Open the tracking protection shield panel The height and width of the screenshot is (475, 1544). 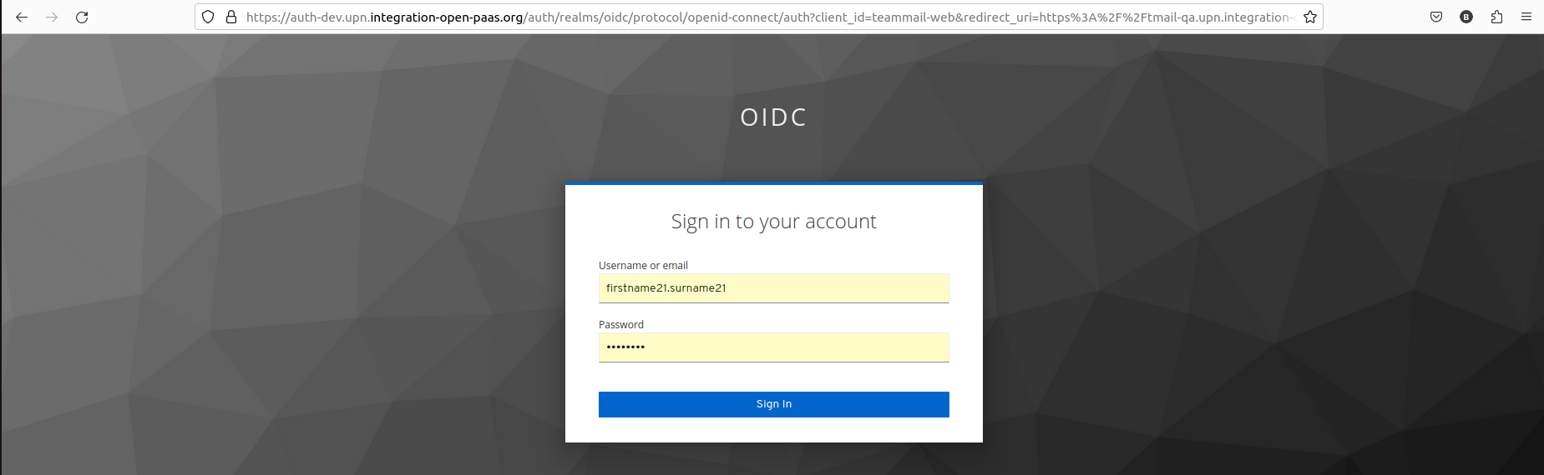coord(208,17)
